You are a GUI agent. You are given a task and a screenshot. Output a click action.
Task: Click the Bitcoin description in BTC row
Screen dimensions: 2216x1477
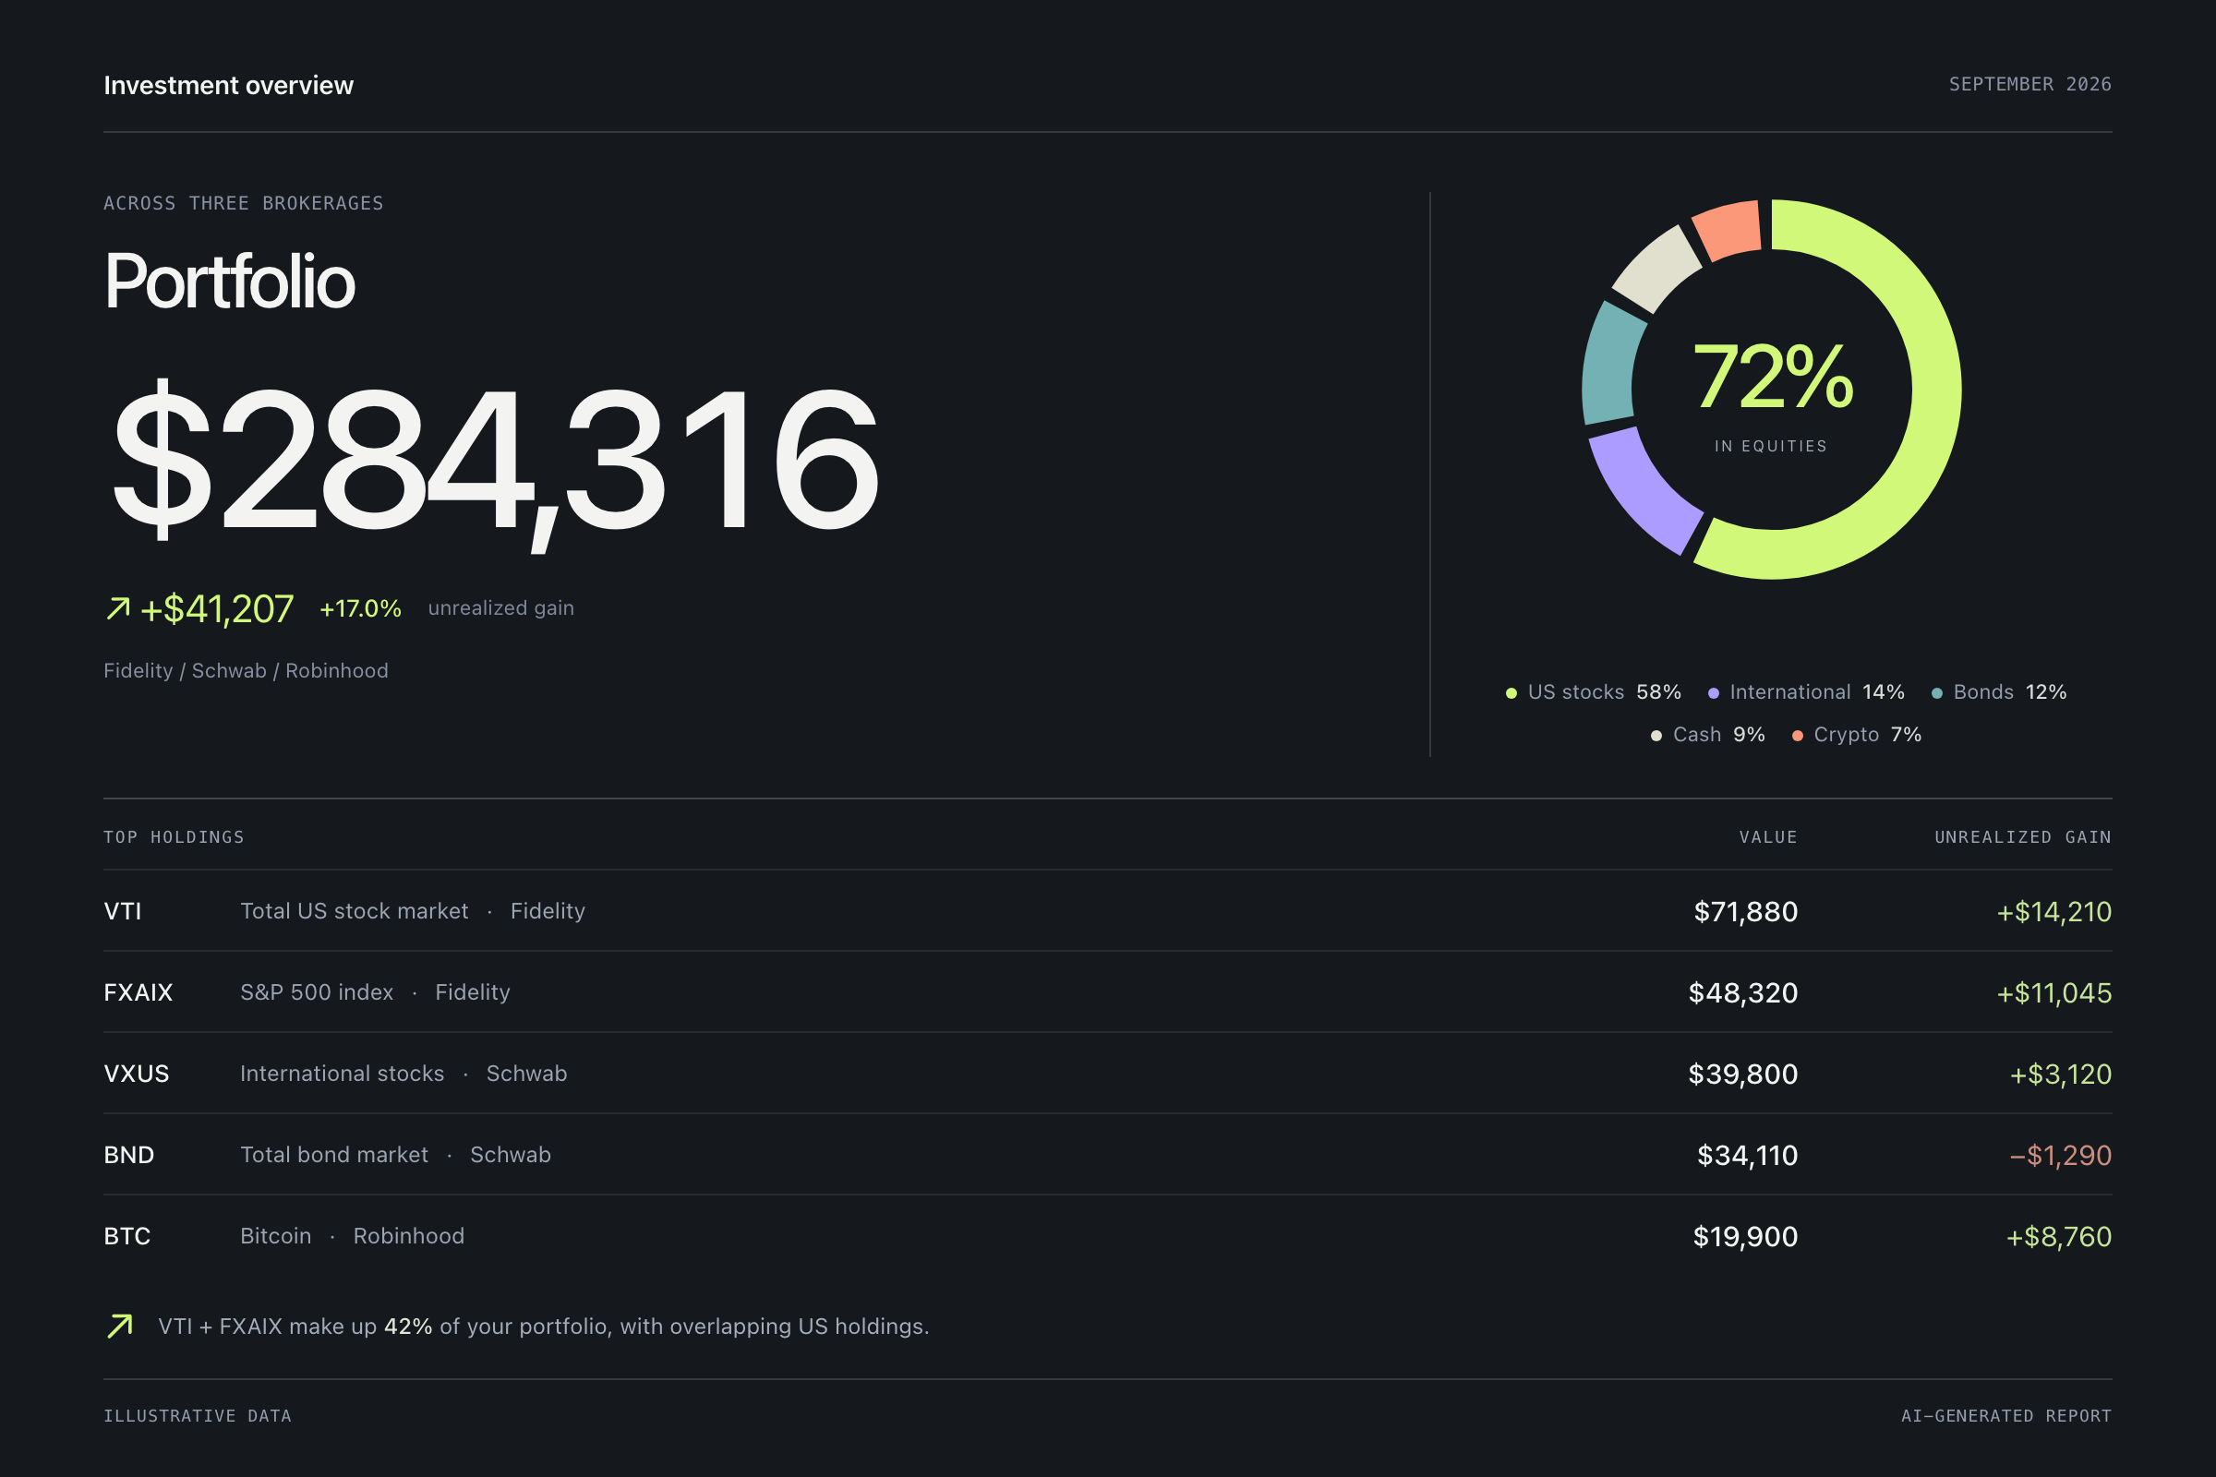coord(276,1236)
